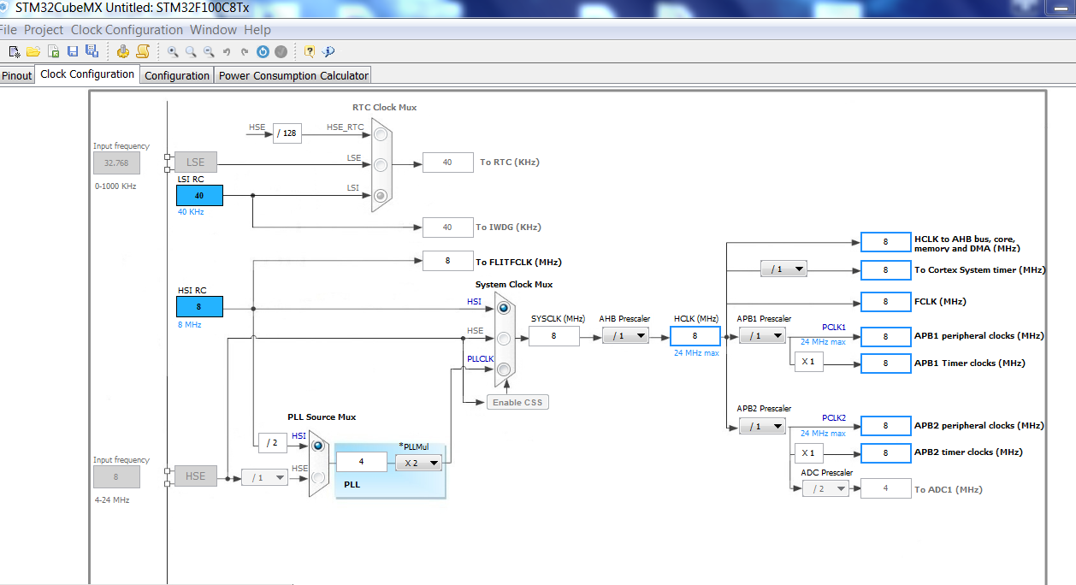Open the HSE input divider dropdown

[x=264, y=477]
